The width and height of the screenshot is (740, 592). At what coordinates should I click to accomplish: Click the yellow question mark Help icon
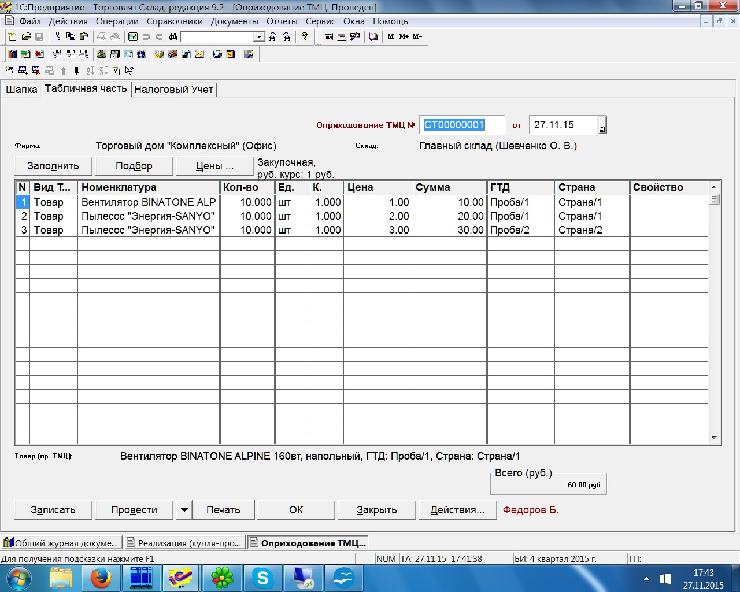(305, 37)
